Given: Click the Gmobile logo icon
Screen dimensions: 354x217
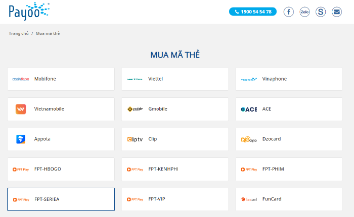Looking at the screenshot, I should [x=135, y=109].
